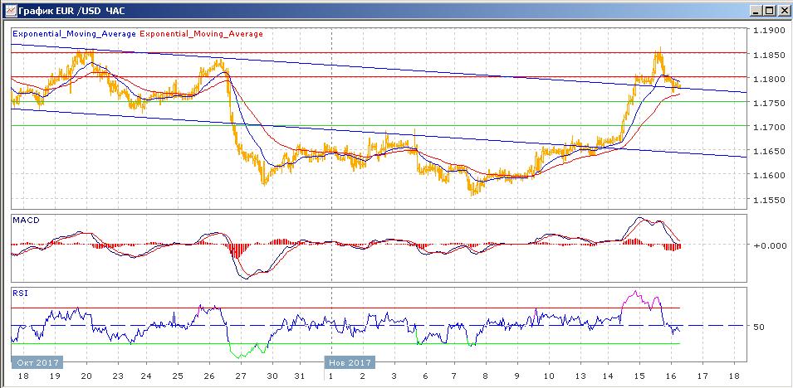793x388 pixels.
Task: Close the EUR/USD chart window
Action: click(x=782, y=10)
